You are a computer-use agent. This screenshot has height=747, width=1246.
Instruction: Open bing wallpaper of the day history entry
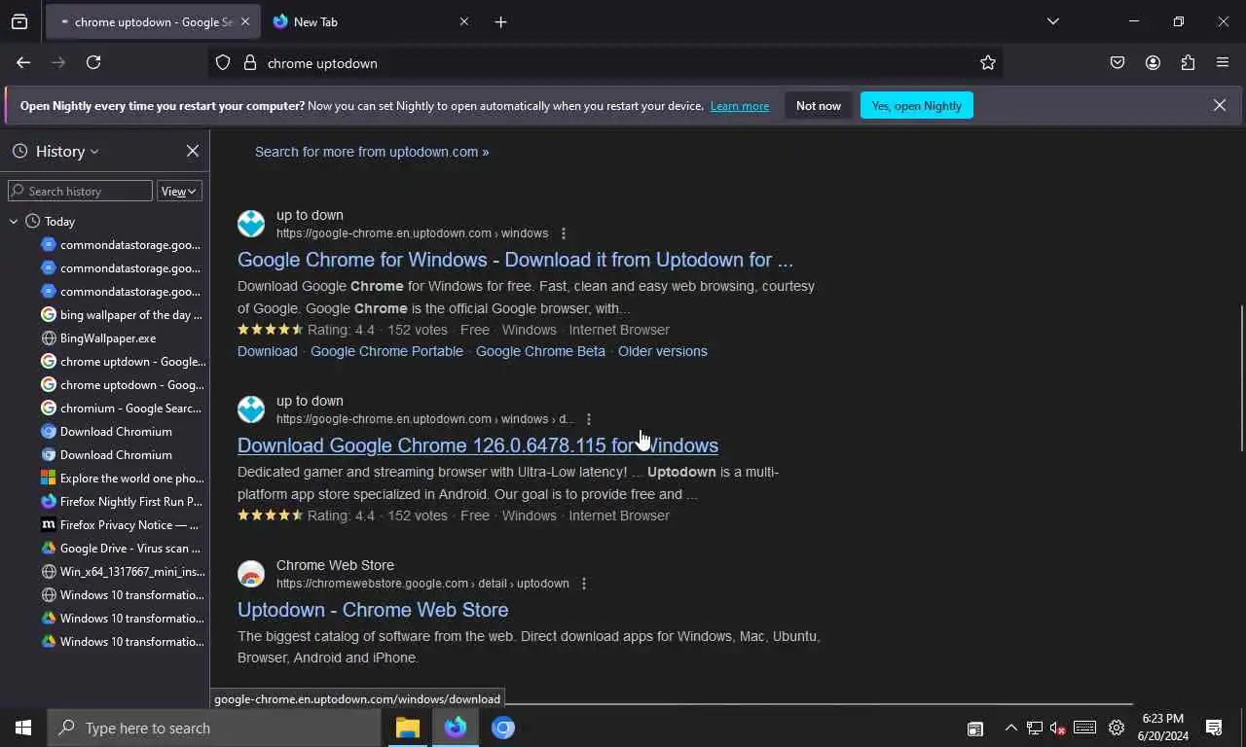(x=122, y=314)
